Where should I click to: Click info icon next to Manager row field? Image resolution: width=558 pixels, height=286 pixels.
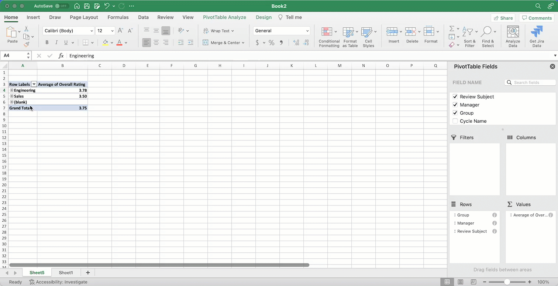click(x=495, y=223)
